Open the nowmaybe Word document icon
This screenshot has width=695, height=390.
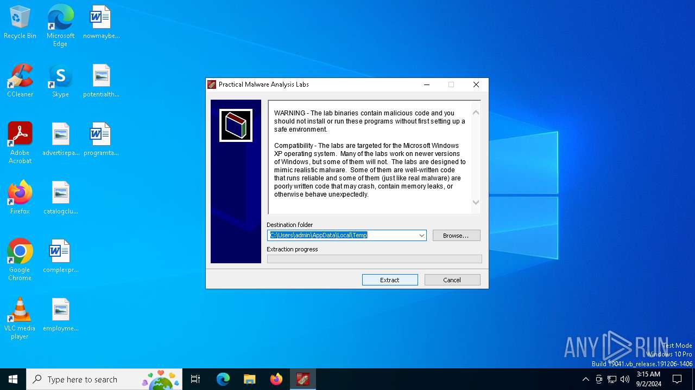tap(101, 22)
